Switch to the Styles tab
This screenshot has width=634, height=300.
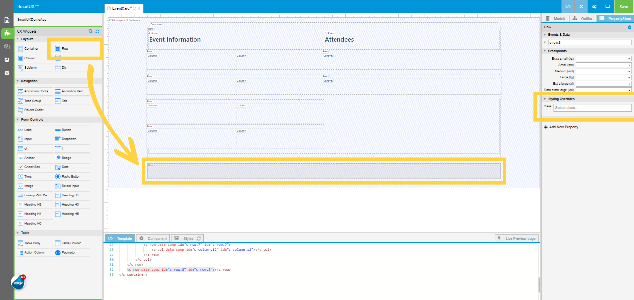188,238
